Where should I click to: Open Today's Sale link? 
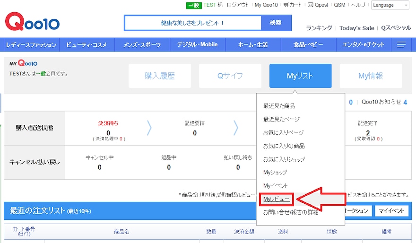point(356,28)
